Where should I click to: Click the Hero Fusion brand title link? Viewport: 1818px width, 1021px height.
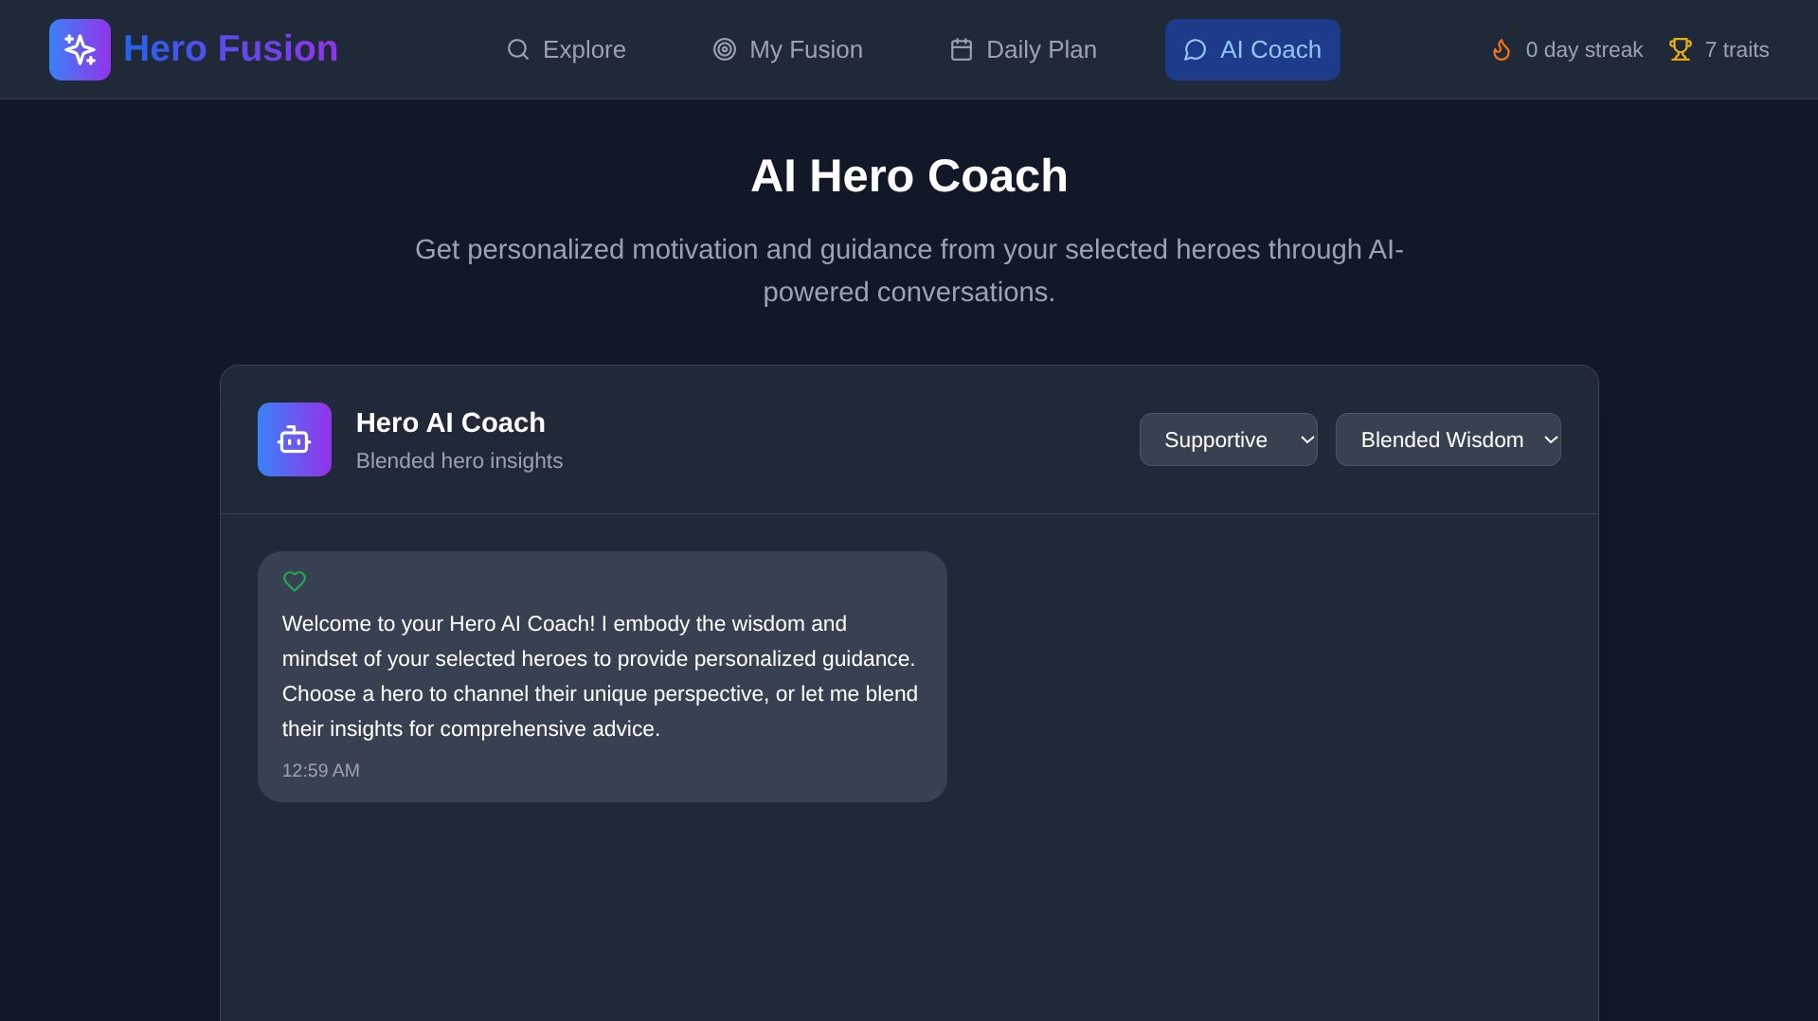(230, 49)
